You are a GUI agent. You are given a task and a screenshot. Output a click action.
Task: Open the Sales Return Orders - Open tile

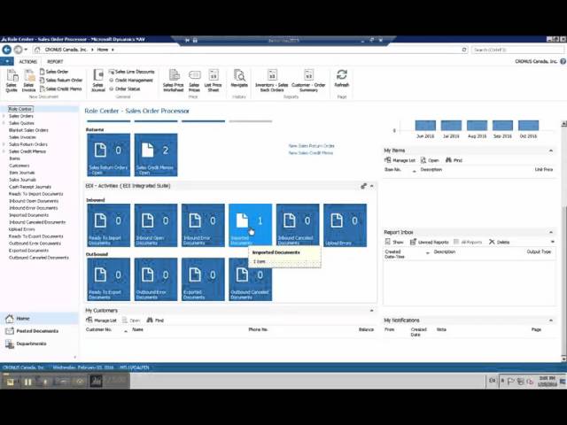[x=108, y=155]
